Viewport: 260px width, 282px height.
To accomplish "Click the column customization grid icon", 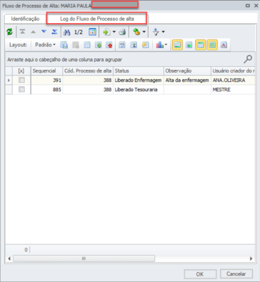I will [87, 45].
